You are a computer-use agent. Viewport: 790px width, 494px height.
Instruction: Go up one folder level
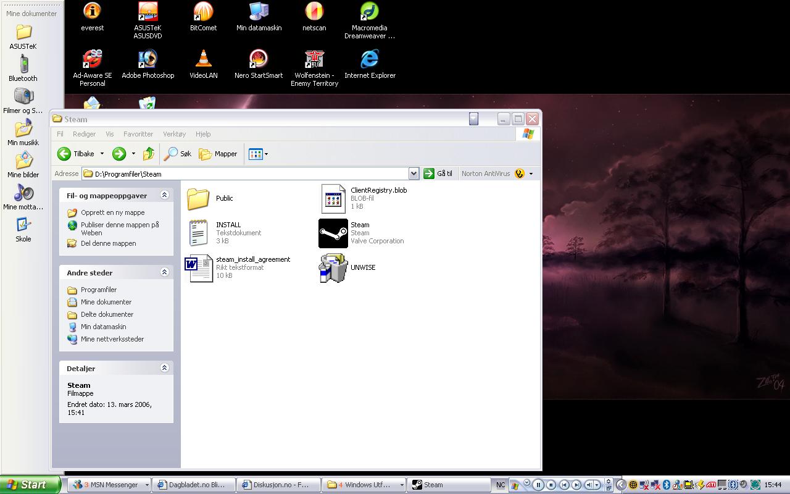pyautogui.click(x=149, y=154)
